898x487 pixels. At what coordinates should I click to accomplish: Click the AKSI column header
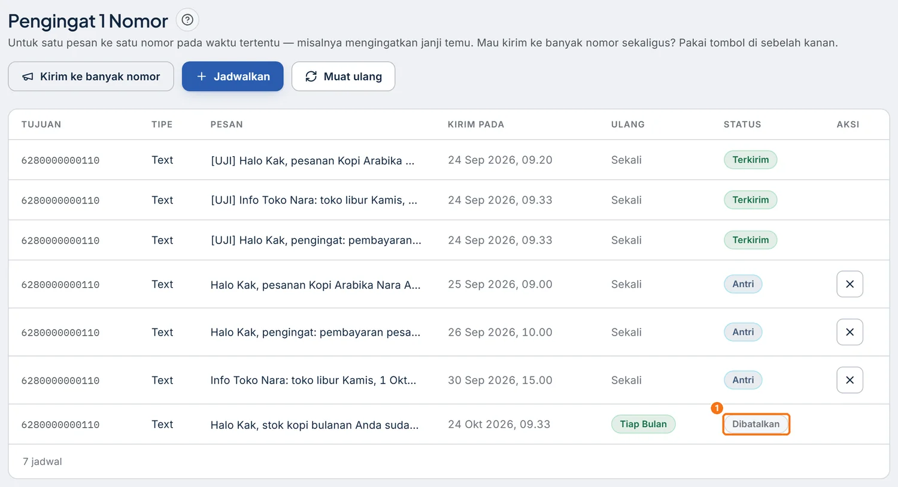[848, 124]
